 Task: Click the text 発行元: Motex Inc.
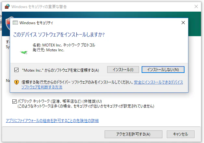point(48,50)
